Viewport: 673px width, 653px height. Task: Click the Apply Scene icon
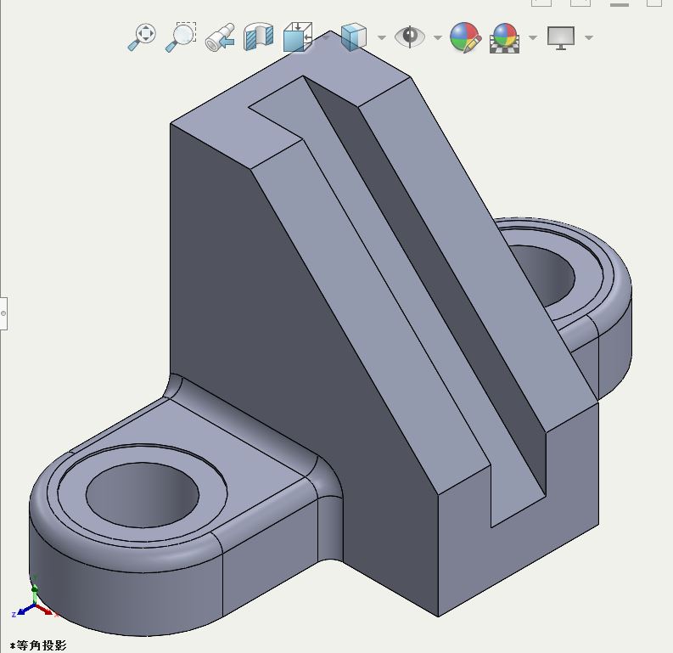pyautogui.click(x=505, y=37)
